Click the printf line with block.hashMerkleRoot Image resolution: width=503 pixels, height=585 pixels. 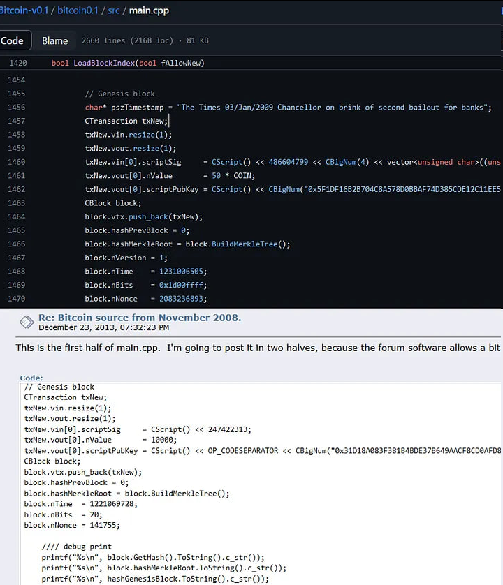(x=164, y=568)
